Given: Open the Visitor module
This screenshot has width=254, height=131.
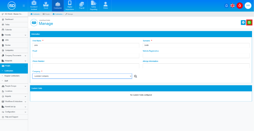Looking at the screenshot, I should pos(105,6).
